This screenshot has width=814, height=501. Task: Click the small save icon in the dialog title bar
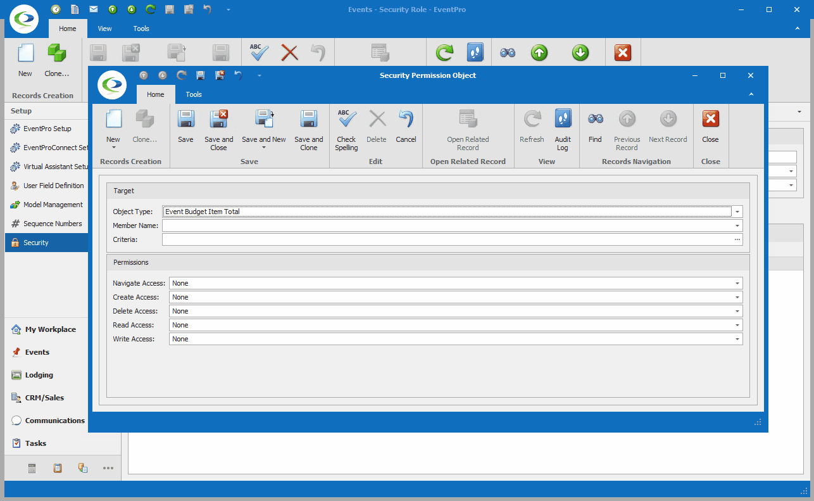point(201,75)
